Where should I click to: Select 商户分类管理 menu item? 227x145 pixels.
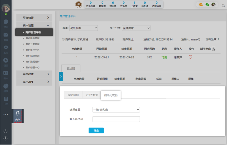coord(33,44)
